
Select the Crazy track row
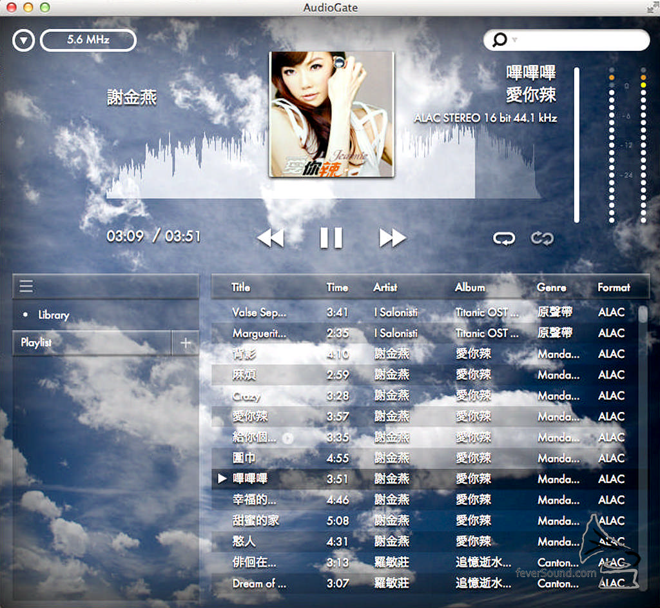pyautogui.click(x=424, y=396)
